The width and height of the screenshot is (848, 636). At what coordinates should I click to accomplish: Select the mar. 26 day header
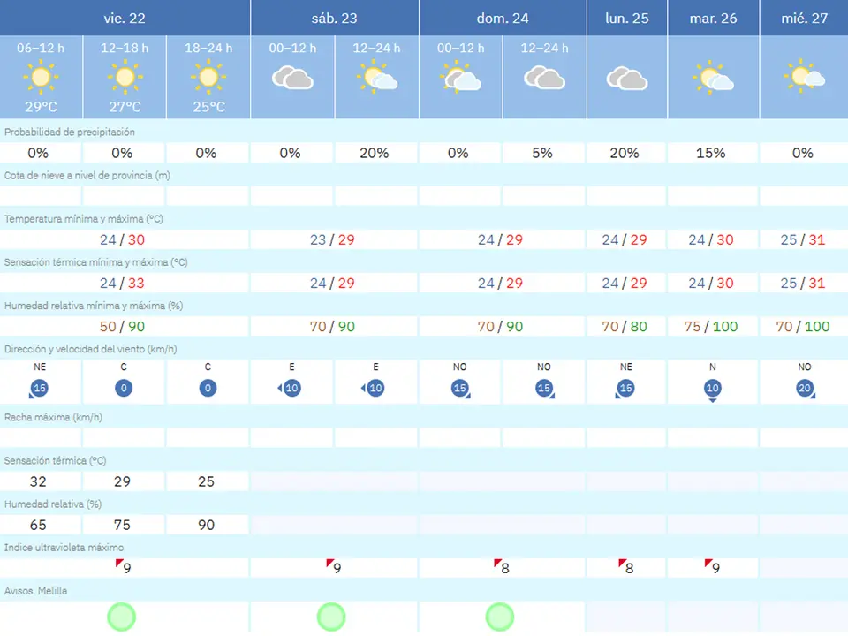click(x=714, y=18)
